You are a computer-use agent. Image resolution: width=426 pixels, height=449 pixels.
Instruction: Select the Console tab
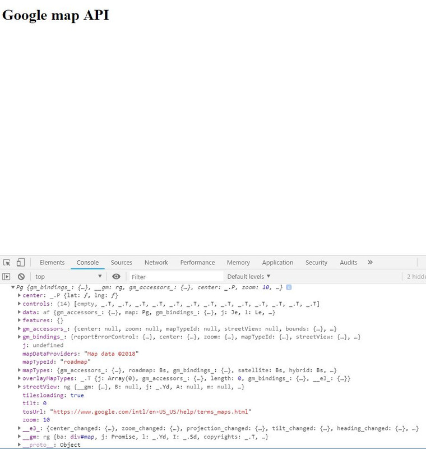(x=87, y=262)
